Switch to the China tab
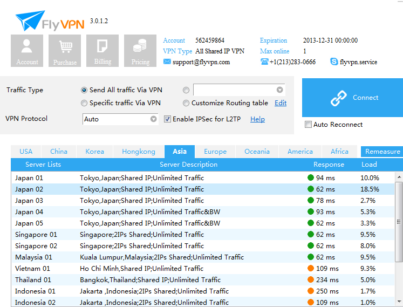Viewport: 403px width, 307px height. (59, 152)
